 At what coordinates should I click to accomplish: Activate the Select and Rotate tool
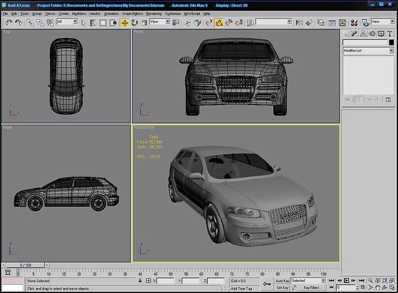click(134, 23)
